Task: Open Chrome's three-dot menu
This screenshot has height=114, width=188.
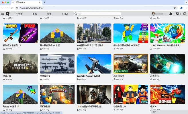Action: tap(186, 8)
